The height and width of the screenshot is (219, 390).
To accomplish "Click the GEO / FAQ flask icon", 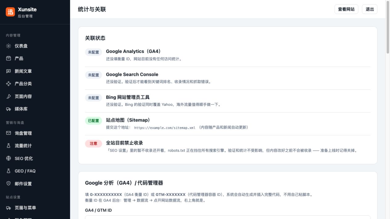I will (9, 171).
